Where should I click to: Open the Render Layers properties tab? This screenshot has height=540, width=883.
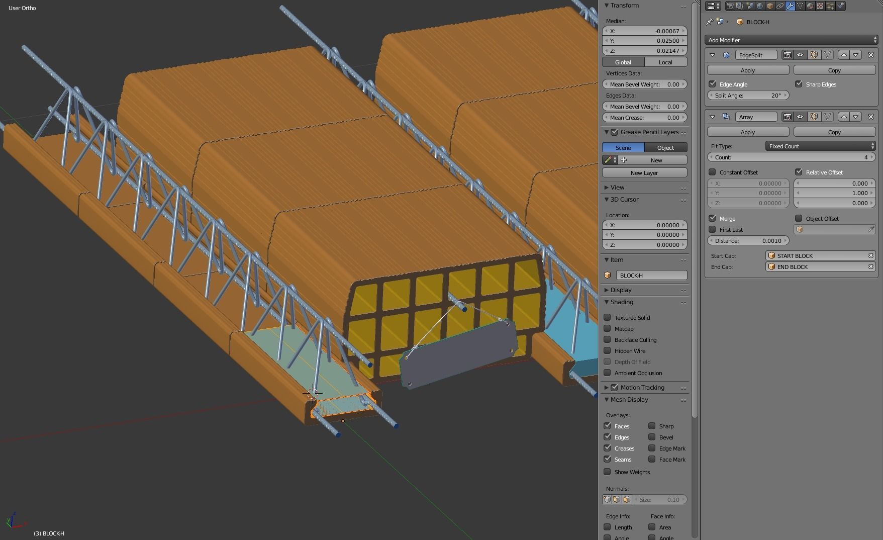tap(740, 6)
